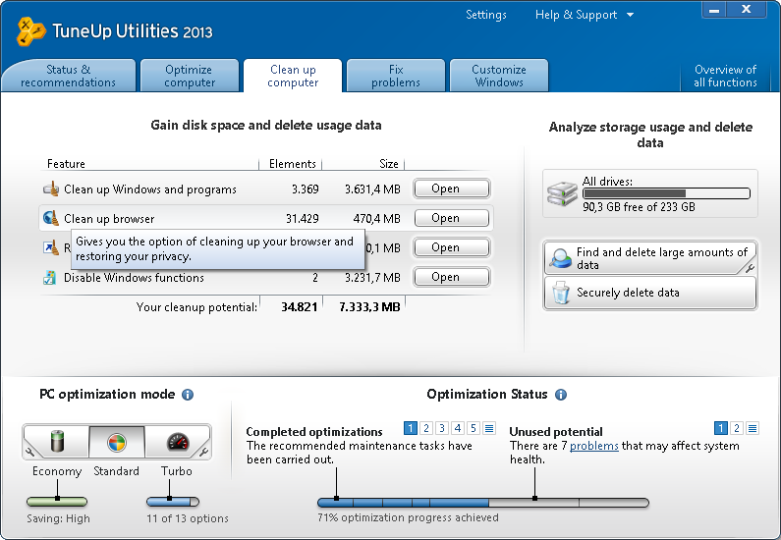Switch to Optimize computer tab

pos(190,76)
